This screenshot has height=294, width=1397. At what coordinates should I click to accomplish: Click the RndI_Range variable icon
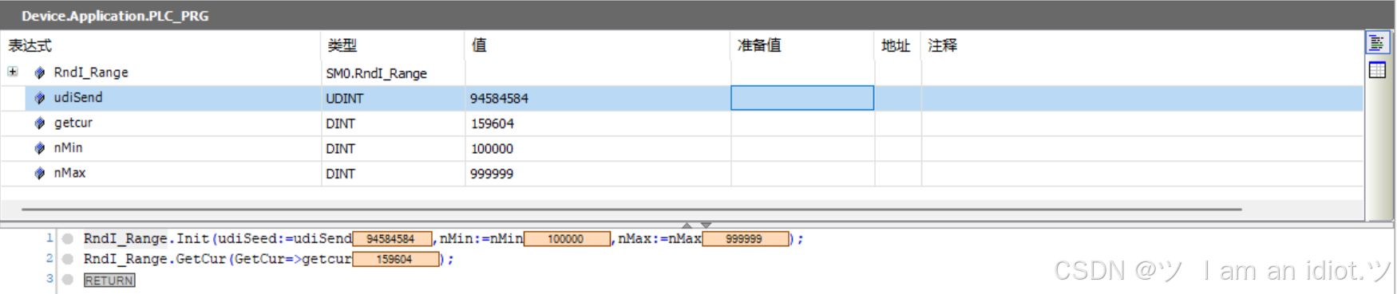[39, 73]
